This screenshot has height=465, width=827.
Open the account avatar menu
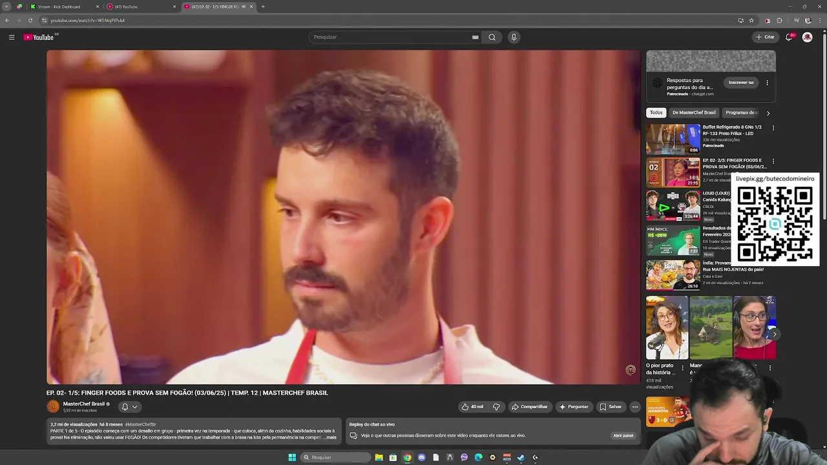point(807,37)
